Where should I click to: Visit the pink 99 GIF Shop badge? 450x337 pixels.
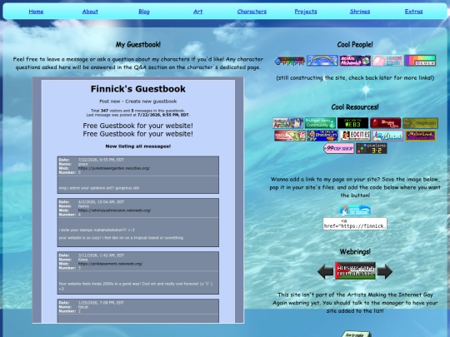(338, 148)
